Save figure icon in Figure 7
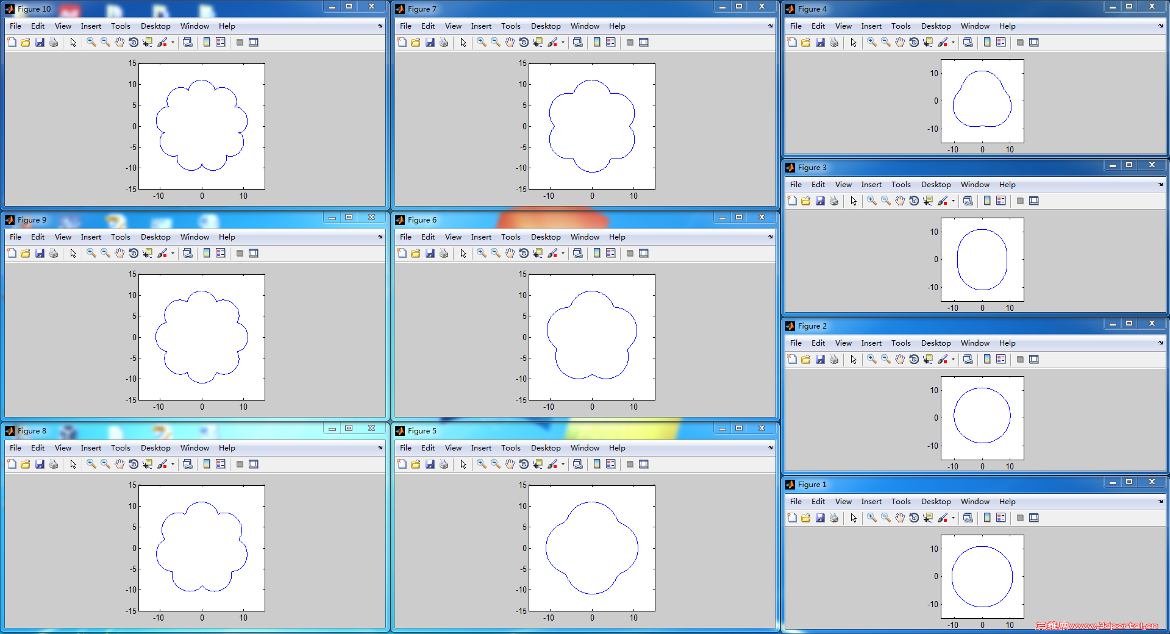 pyautogui.click(x=430, y=42)
